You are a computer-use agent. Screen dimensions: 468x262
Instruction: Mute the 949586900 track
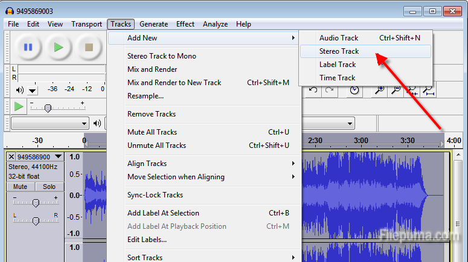click(21, 187)
